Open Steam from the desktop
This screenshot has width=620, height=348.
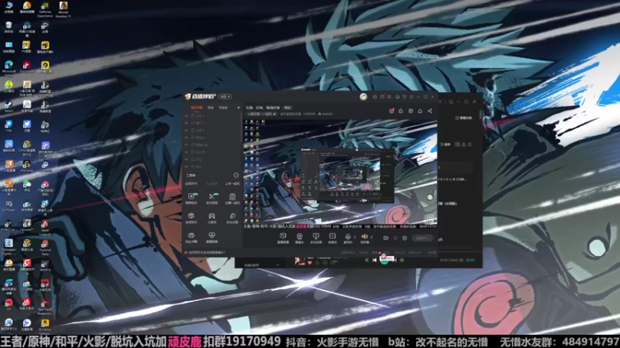(9, 106)
